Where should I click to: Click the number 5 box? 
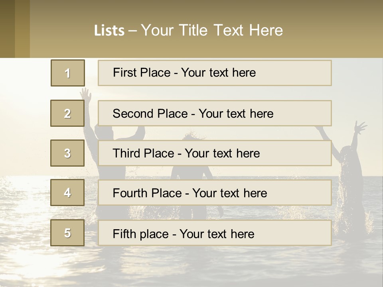point(67,233)
